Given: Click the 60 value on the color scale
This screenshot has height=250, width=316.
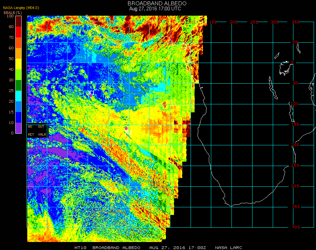Looking at the screenshot, I should coord(11,48).
